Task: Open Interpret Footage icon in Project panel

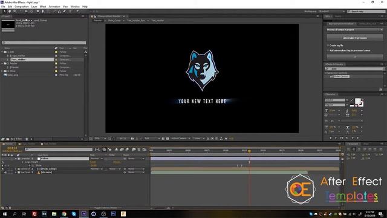Action: tap(2, 139)
